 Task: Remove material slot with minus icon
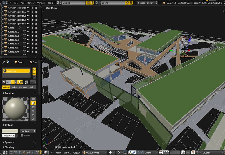[34, 73]
